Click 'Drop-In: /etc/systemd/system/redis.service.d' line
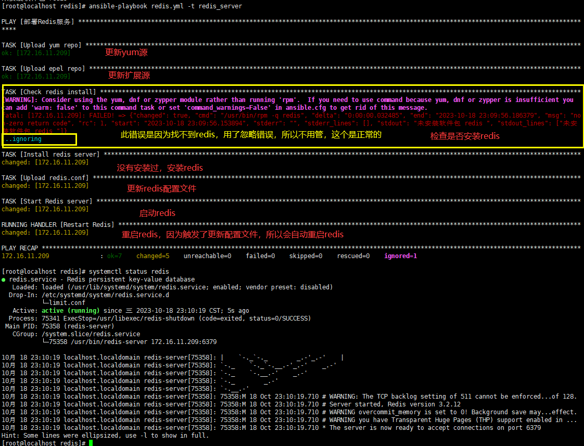Viewport: 584px width, 446px height. 88,295
